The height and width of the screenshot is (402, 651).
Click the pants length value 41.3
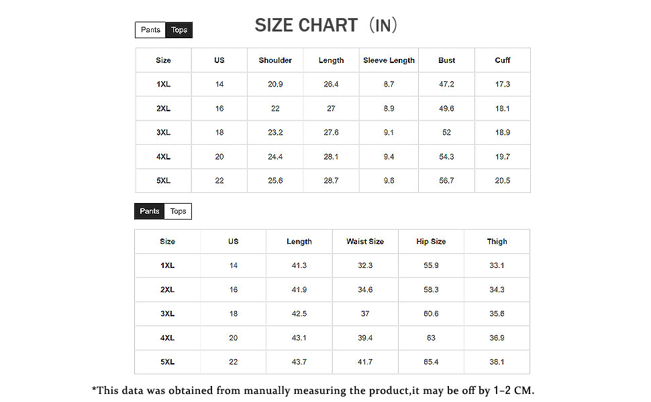(299, 265)
